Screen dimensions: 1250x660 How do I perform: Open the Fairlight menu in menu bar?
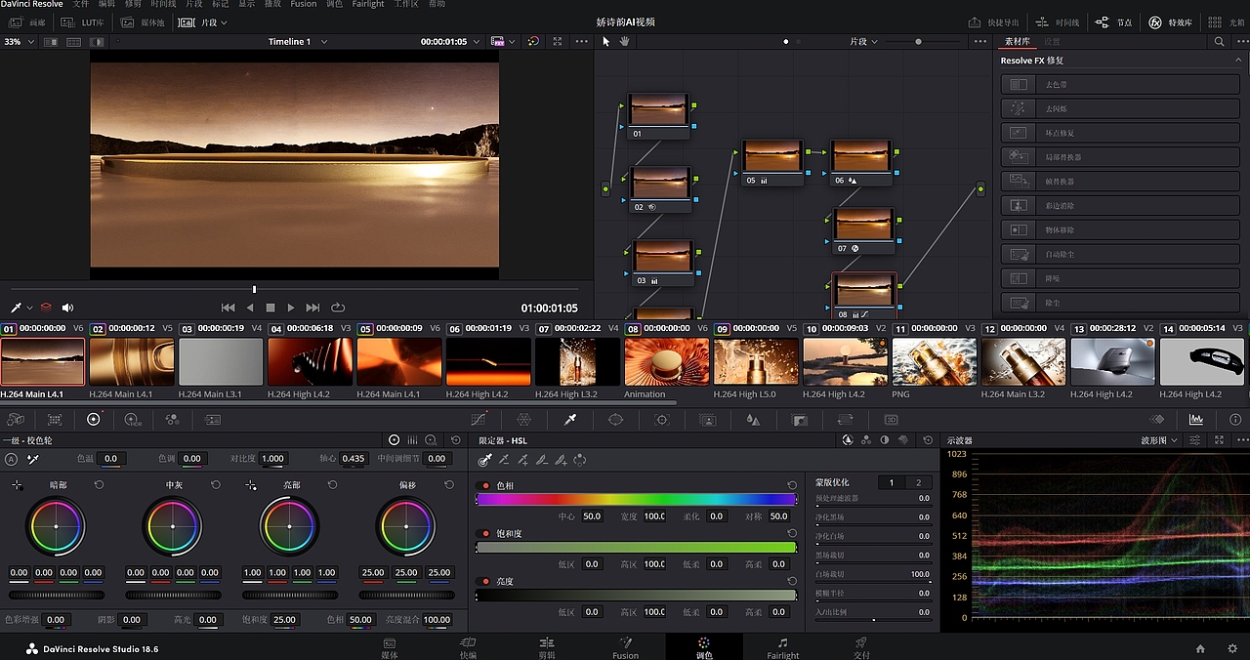368,4
